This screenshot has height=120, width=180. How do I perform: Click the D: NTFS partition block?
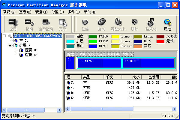tap(99, 63)
